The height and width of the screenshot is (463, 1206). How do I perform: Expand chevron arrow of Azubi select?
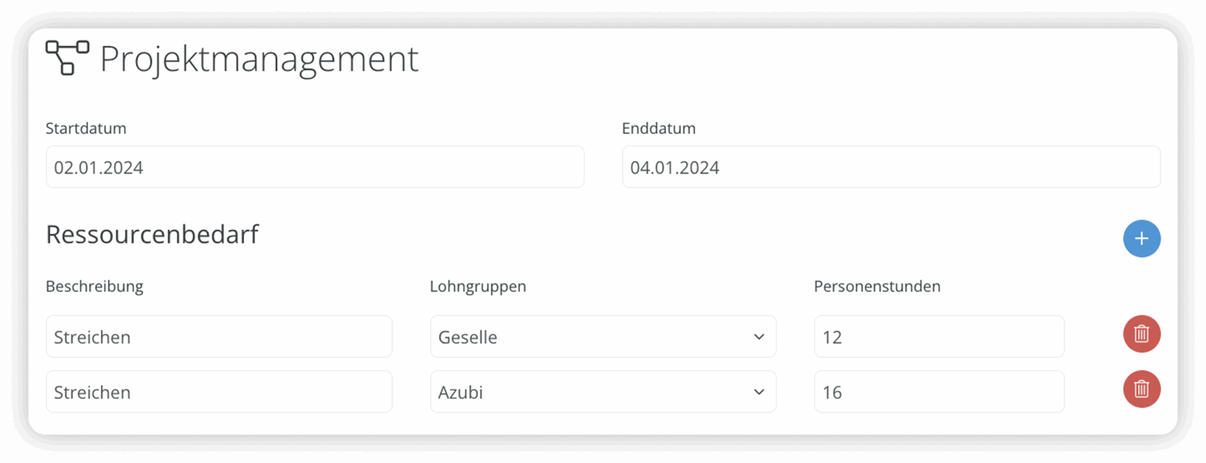[x=759, y=393]
